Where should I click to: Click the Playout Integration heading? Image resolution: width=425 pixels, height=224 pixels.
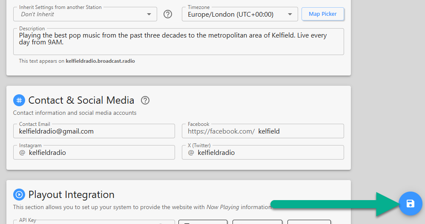pyautogui.click(x=71, y=195)
